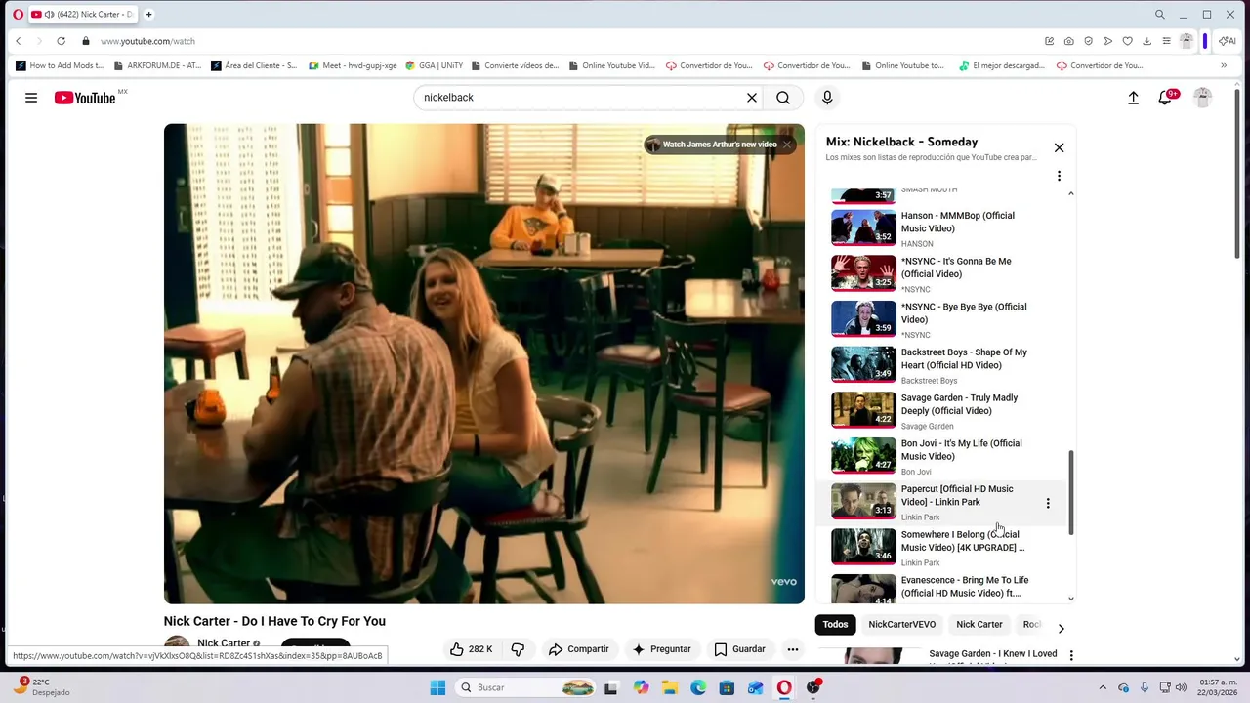Image resolution: width=1250 pixels, height=703 pixels.
Task: Open a new browser tab with plus
Action: [x=149, y=15]
